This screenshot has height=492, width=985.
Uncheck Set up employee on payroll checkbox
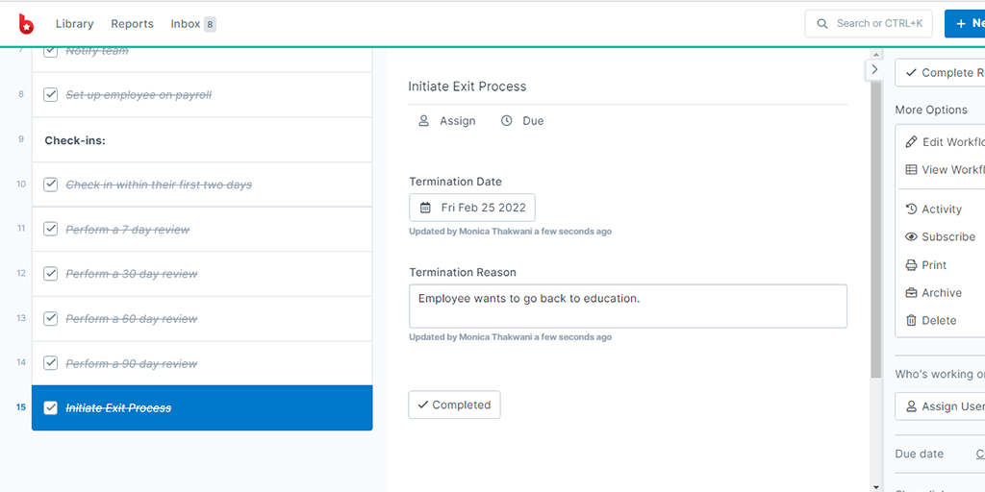click(50, 95)
